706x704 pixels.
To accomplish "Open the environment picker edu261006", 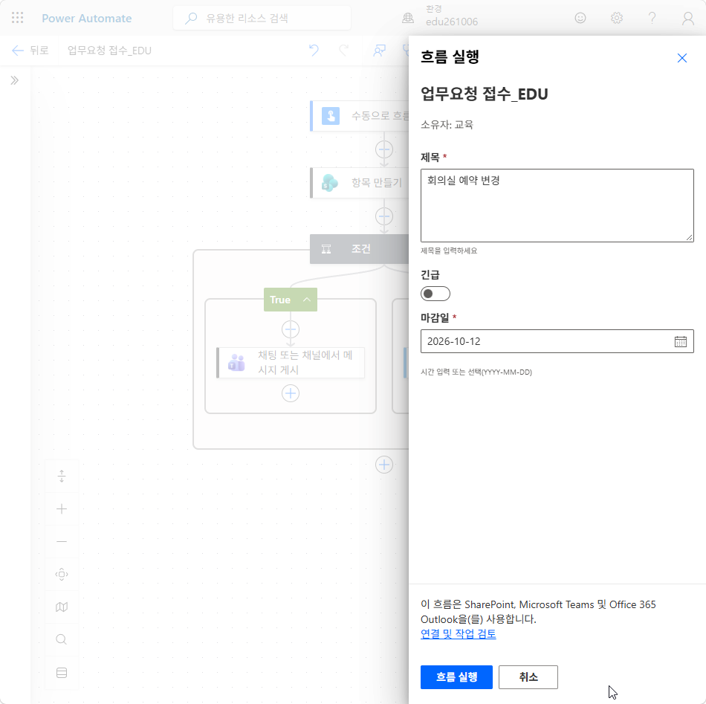I will pos(440,16).
